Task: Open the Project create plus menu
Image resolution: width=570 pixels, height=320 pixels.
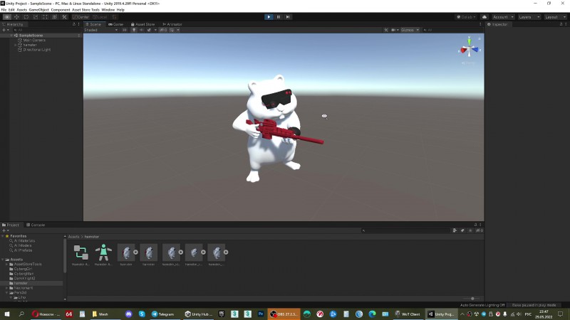Action: [5, 230]
